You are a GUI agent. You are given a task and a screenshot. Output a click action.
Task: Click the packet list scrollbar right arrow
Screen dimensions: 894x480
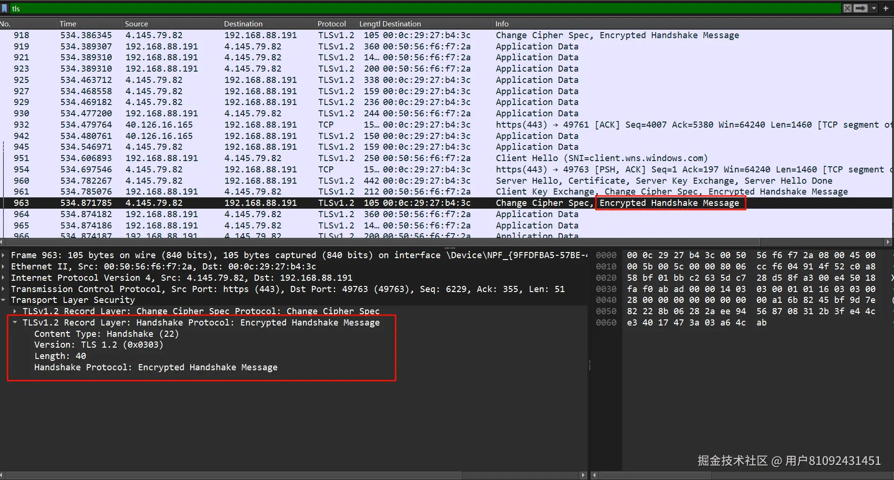pyautogui.click(x=888, y=242)
